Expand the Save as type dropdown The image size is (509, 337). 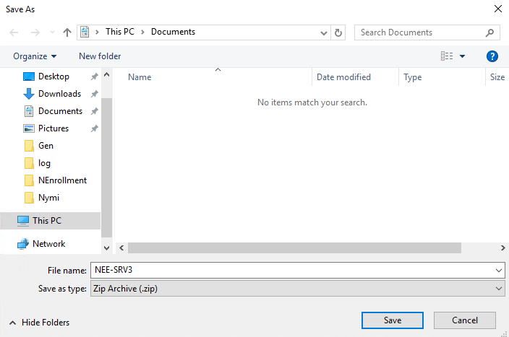(x=499, y=288)
